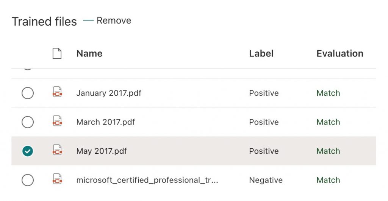Click the Match evaluation for the Negative file
The image size is (388, 201).
328,180
